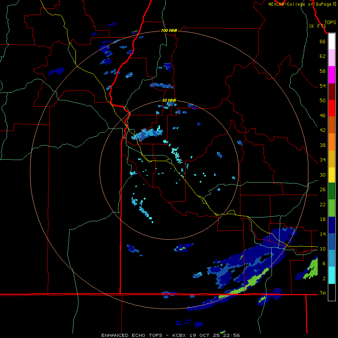Select the light pink legend swatch
This screenshot has width=338, height=338.
click(332, 58)
